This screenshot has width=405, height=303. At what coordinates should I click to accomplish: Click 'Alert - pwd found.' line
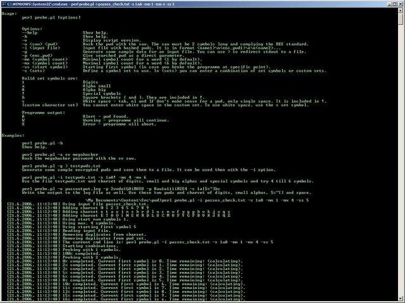click(106, 117)
